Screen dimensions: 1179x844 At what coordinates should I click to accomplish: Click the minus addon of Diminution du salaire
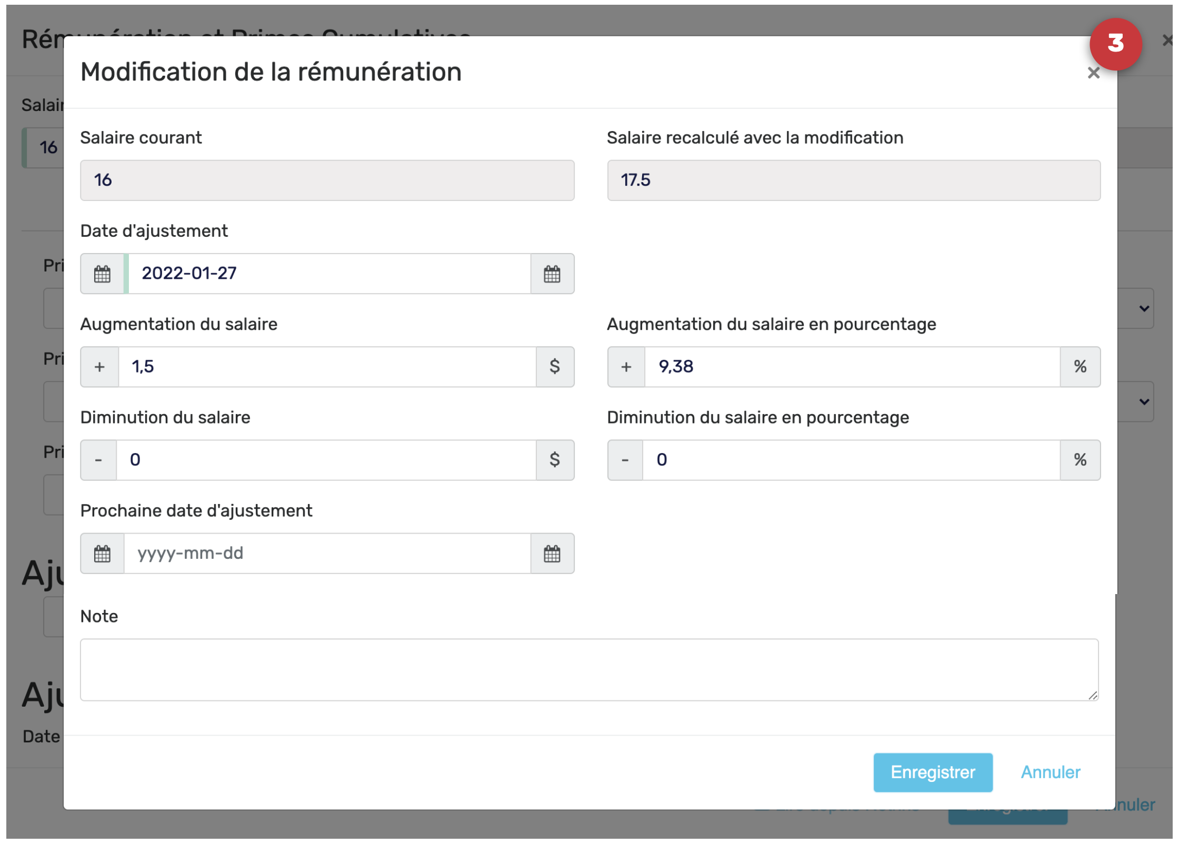pyautogui.click(x=98, y=461)
